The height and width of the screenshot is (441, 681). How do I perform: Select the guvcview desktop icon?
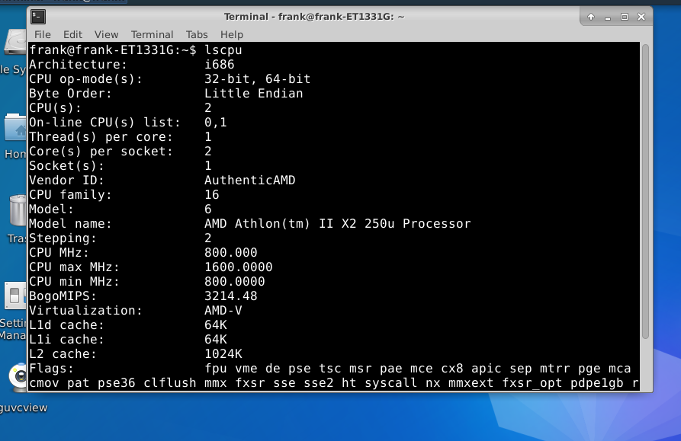pyautogui.click(x=18, y=377)
